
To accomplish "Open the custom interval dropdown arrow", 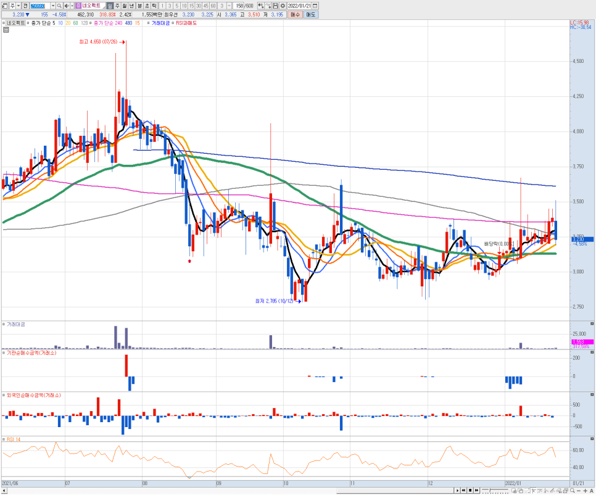I will coord(229,6).
